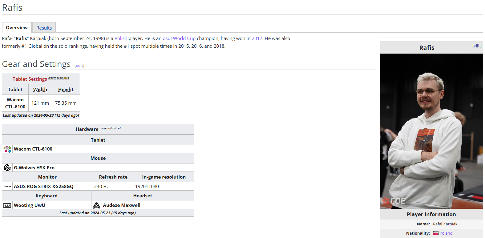This screenshot has height=238, width=485.
Task: Click the Wacom brand icon
Action: tap(7, 149)
